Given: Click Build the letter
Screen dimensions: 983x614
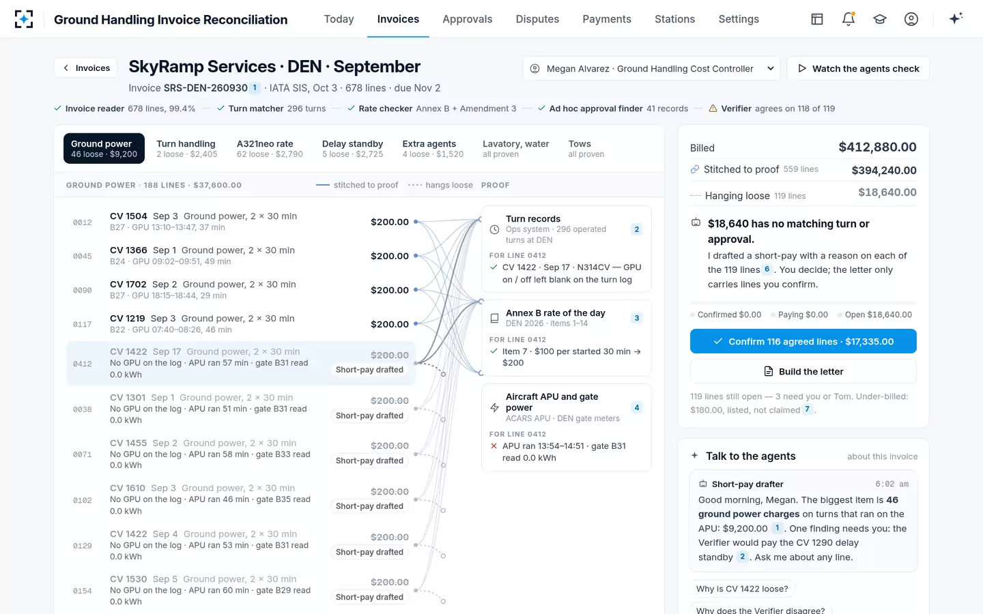Looking at the screenshot, I should 803,371.
